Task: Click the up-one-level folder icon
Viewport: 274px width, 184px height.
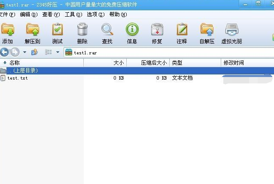Action: point(34,52)
